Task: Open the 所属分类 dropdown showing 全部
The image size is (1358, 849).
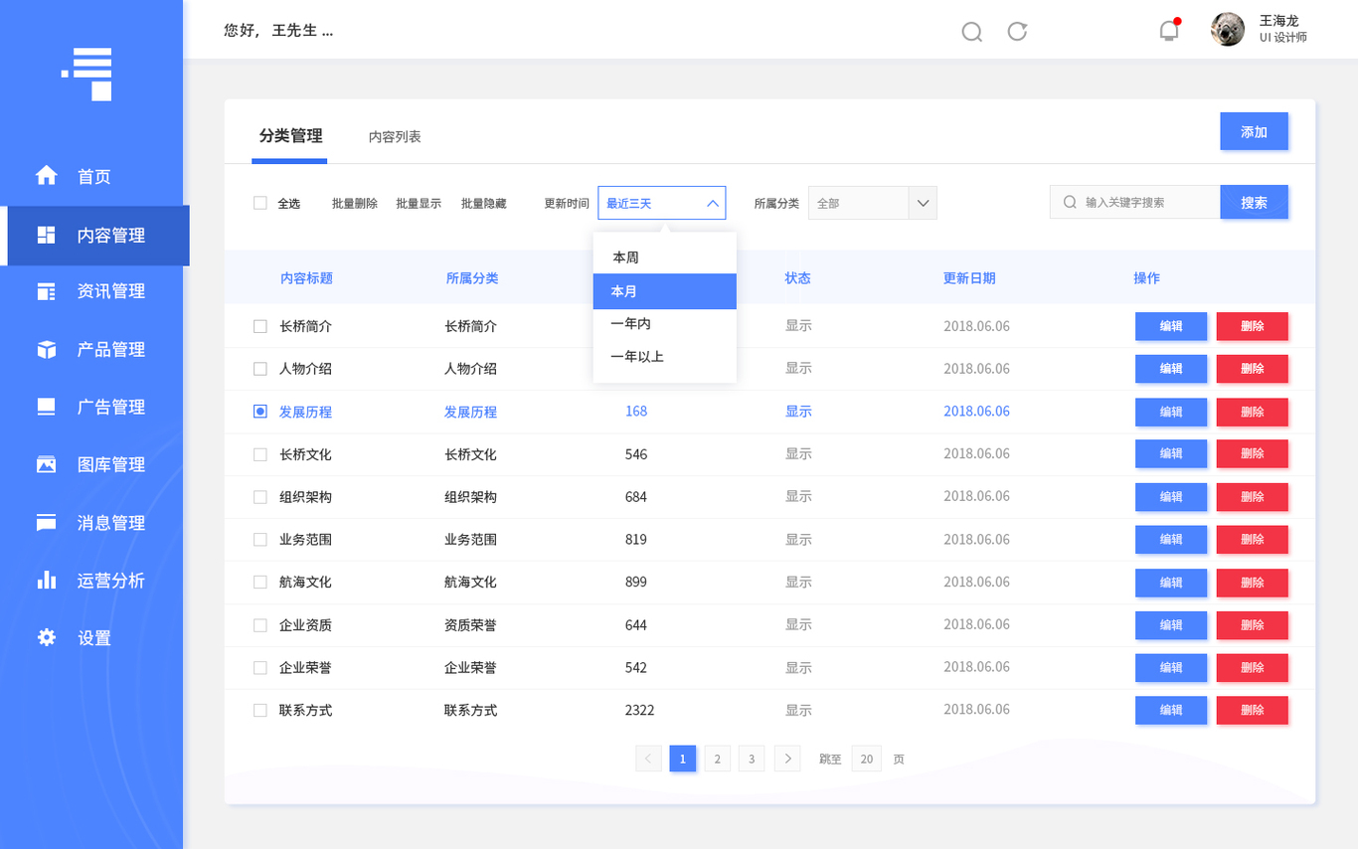Action: [872, 203]
